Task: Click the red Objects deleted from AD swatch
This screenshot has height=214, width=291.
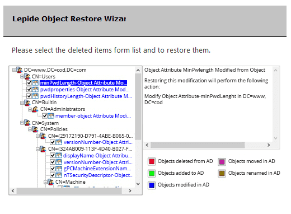Action: (152, 161)
